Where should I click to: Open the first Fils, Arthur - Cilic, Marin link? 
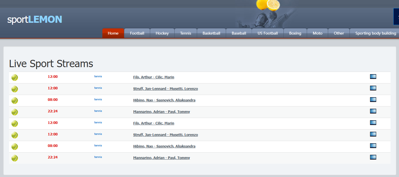pyautogui.click(x=154, y=77)
